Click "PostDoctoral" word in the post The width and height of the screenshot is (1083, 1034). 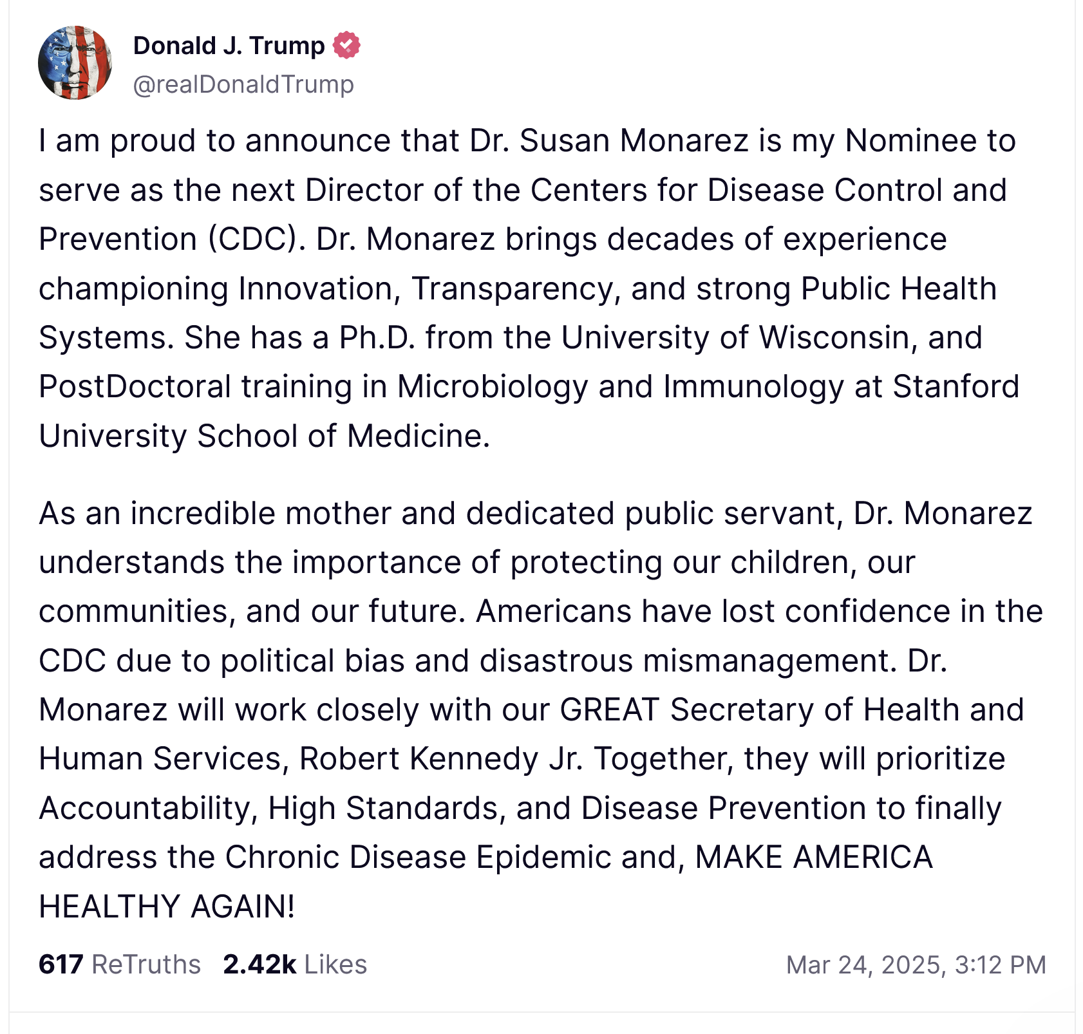(135, 387)
